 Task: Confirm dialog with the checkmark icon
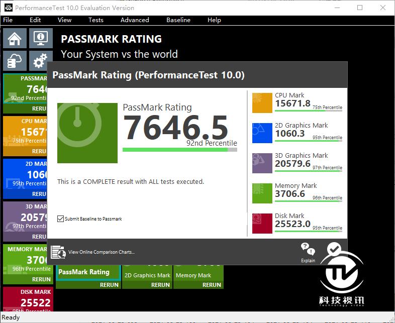pos(334,249)
